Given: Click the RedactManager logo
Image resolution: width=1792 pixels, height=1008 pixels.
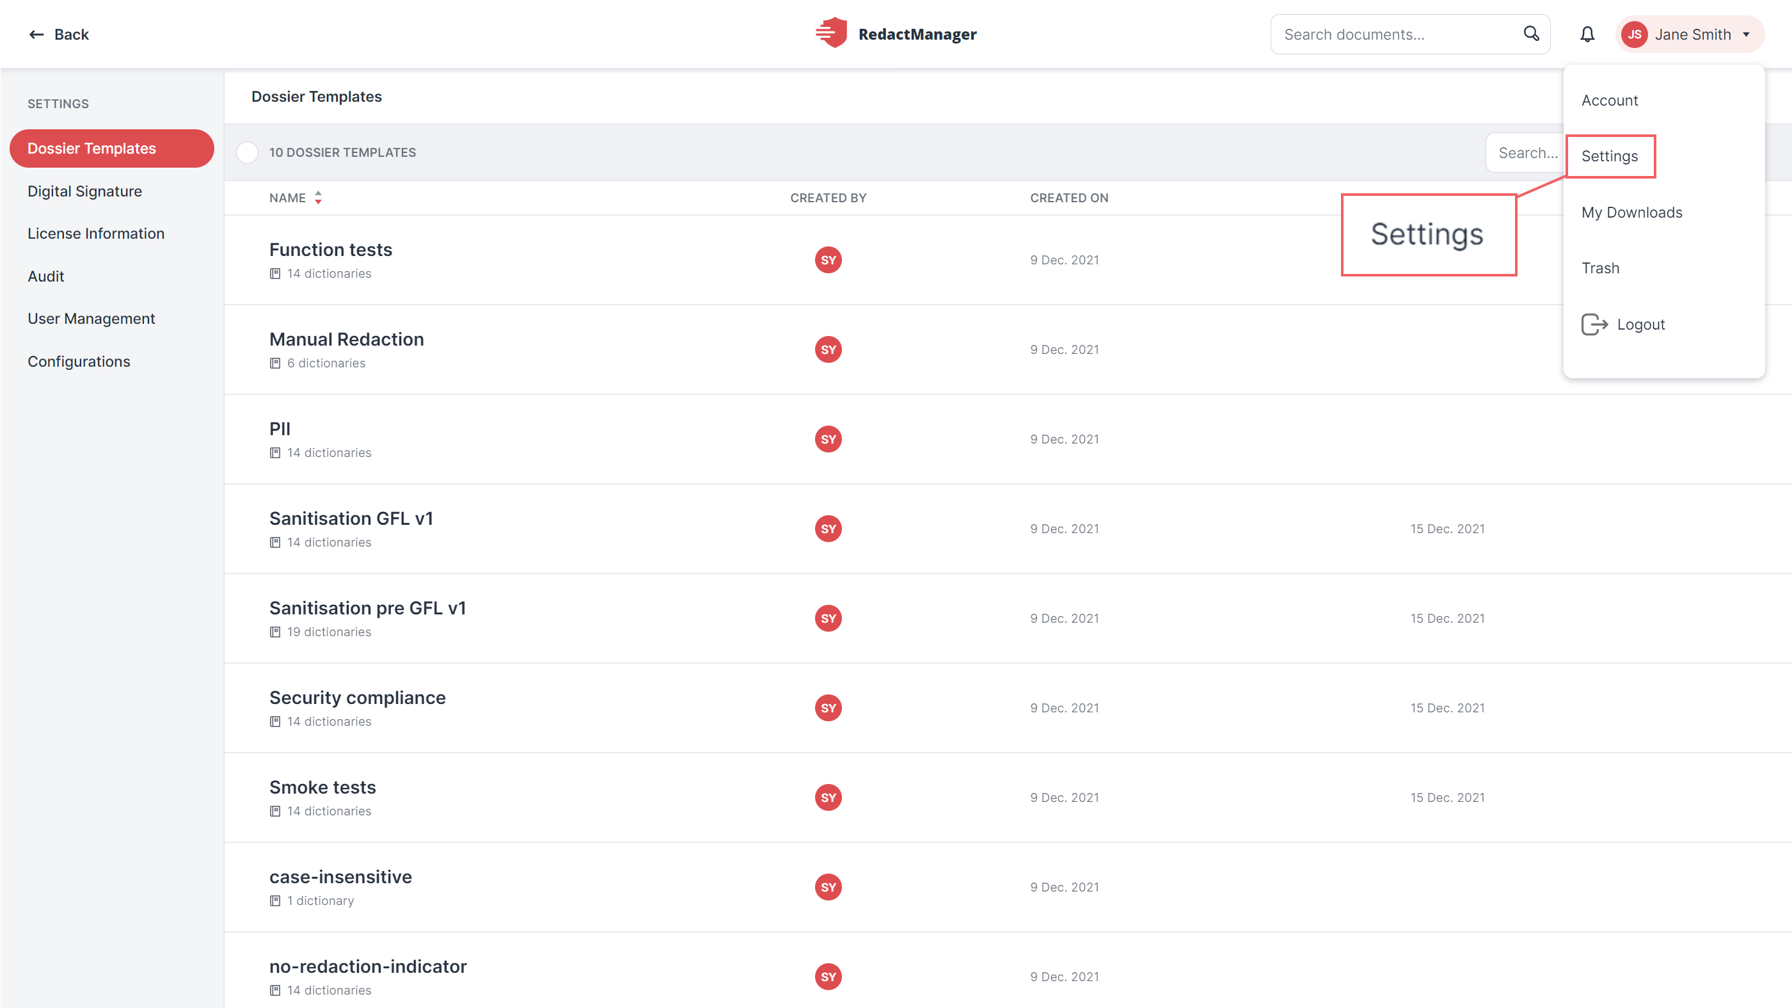Looking at the screenshot, I should click(895, 33).
